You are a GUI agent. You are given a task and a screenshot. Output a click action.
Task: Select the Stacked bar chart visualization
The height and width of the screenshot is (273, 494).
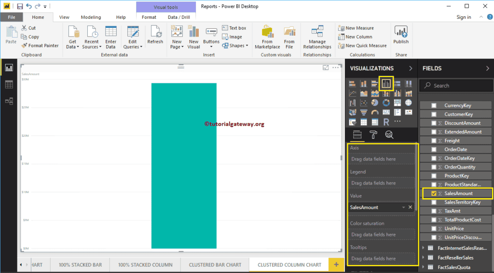[x=352, y=84]
